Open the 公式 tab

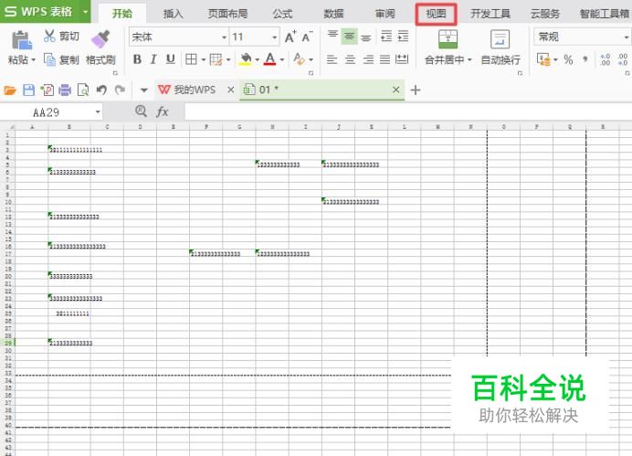point(282,14)
